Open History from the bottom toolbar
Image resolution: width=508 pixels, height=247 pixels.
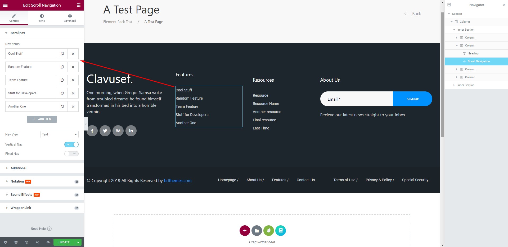[x=27, y=242]
